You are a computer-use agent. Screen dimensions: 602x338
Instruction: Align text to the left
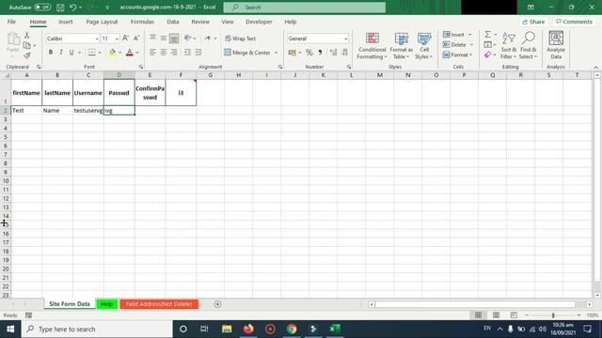[152, 53]
